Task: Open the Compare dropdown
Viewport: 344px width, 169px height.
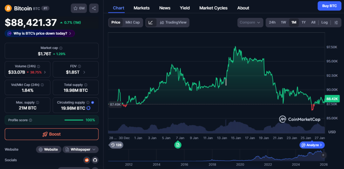Action: (250, 23)
